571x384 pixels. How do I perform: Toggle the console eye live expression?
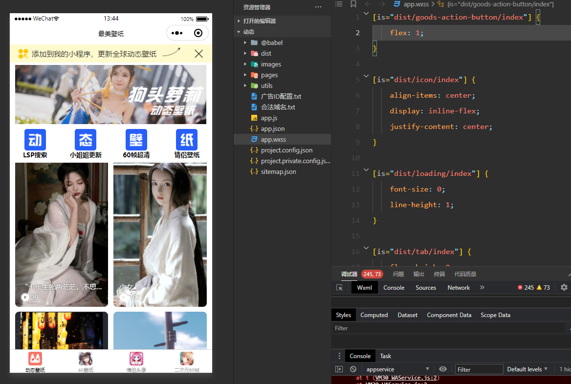coord(443,369)
